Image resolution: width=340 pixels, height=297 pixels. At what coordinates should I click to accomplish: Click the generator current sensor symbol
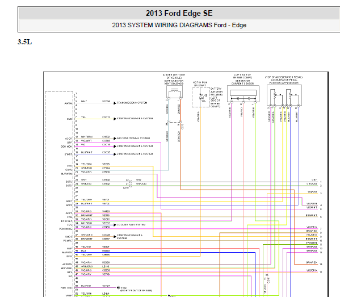pyautogui.click(x=243, y=94)
